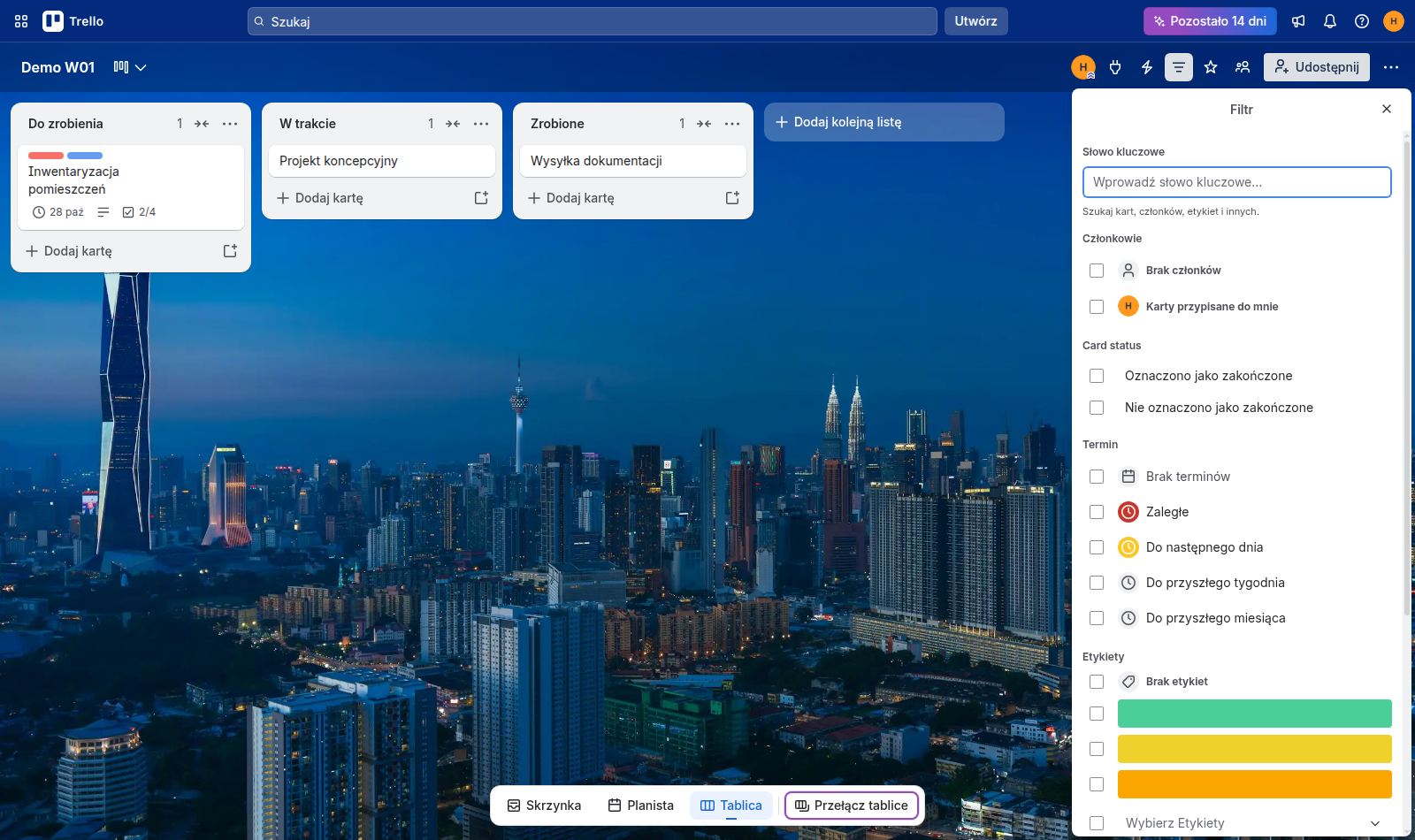Image resolution: width=1415 pixels, height=840 pixels.
Task: Create card from template in Zrobione list
Action: click(x=732, y=198)
